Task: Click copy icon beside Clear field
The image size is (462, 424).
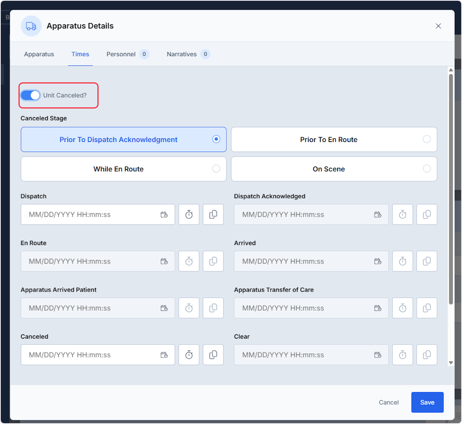Action: [x=427, y=355]
